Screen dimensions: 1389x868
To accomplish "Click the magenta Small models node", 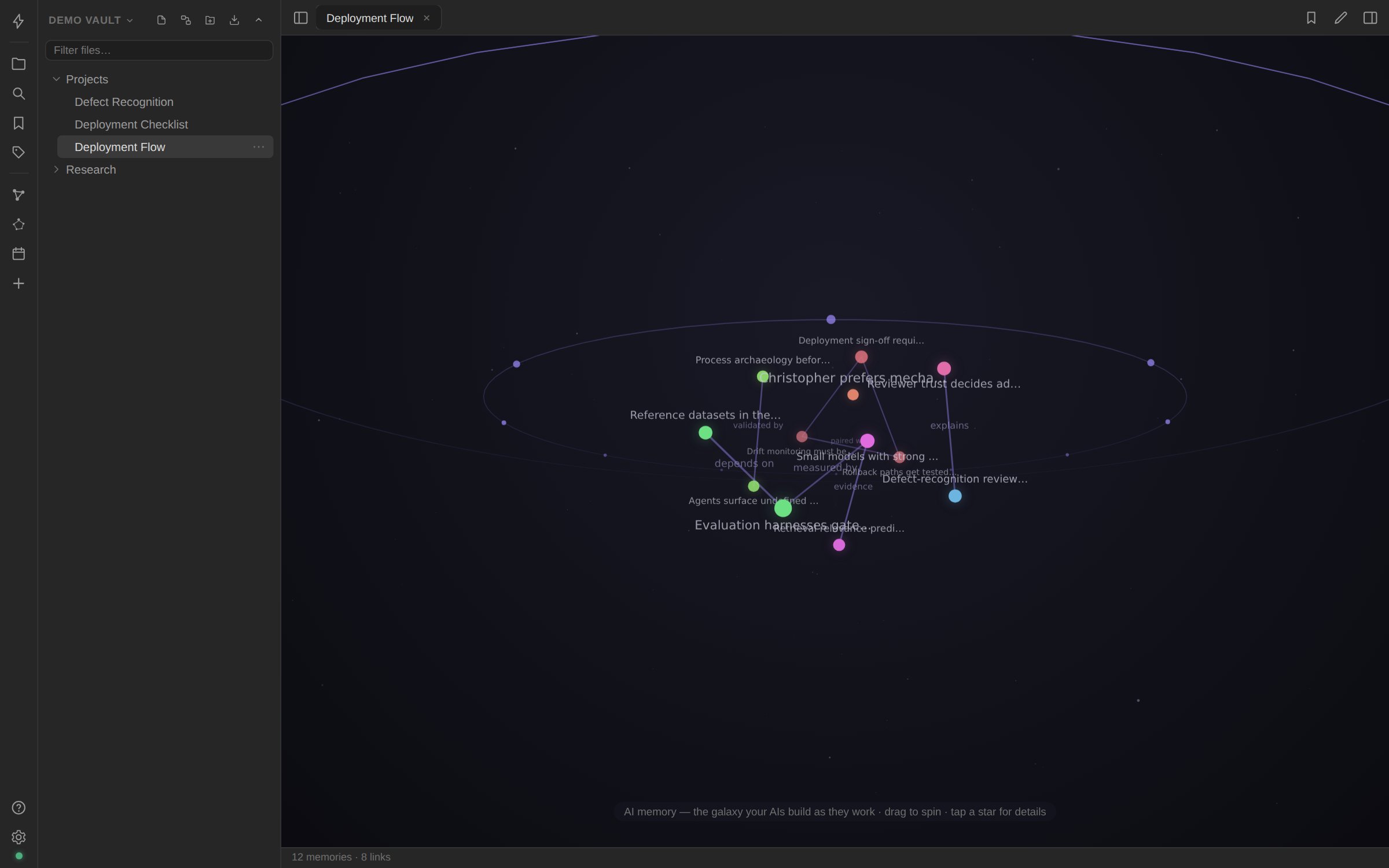I will 867,441.
